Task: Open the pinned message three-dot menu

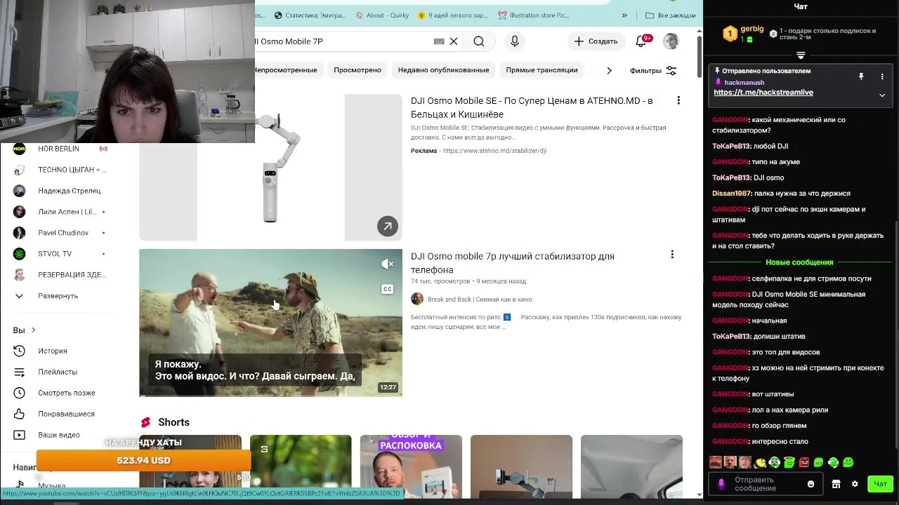Action: pos(882,76)
